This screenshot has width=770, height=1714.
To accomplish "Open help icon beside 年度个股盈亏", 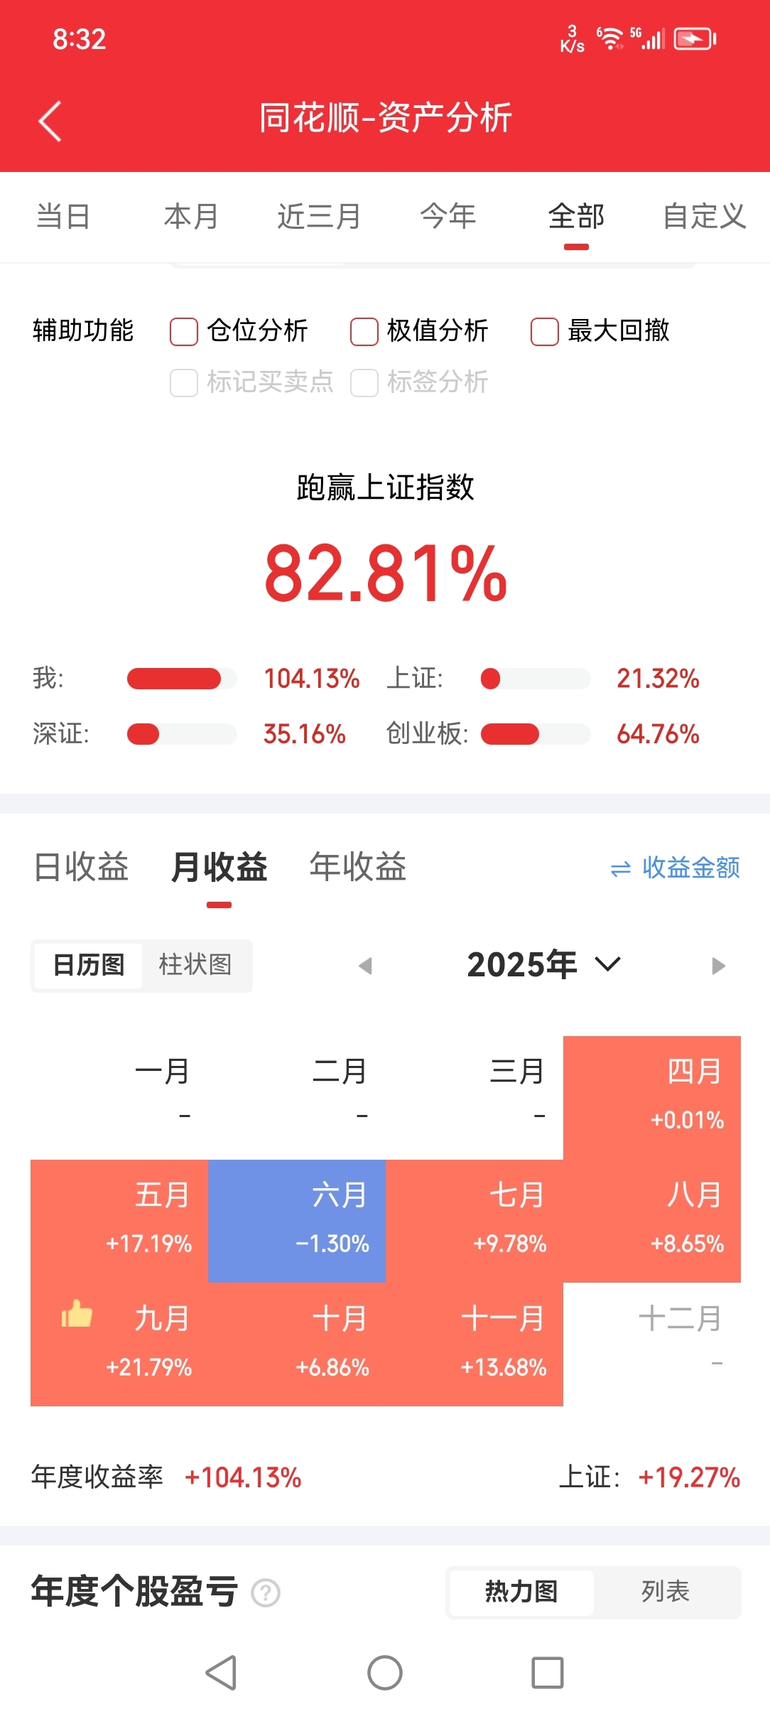I will [266, 1592].
